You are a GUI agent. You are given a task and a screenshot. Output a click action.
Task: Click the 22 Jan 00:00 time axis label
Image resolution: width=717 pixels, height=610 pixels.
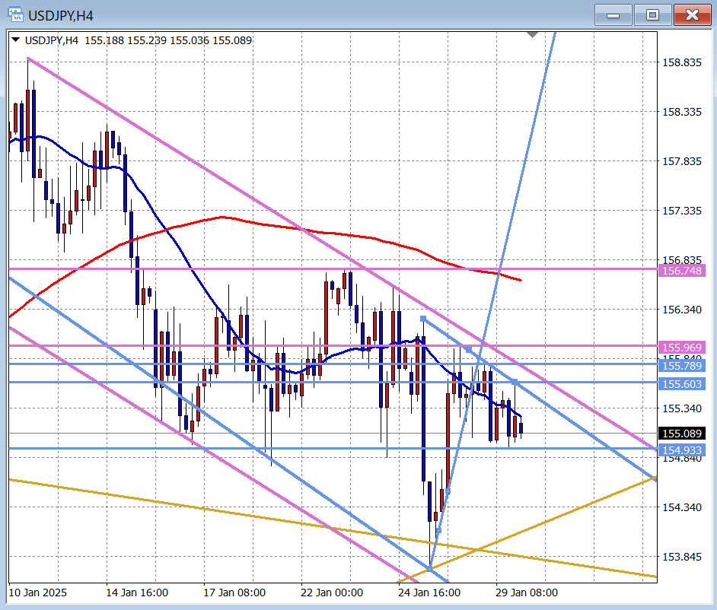(332, 593)
